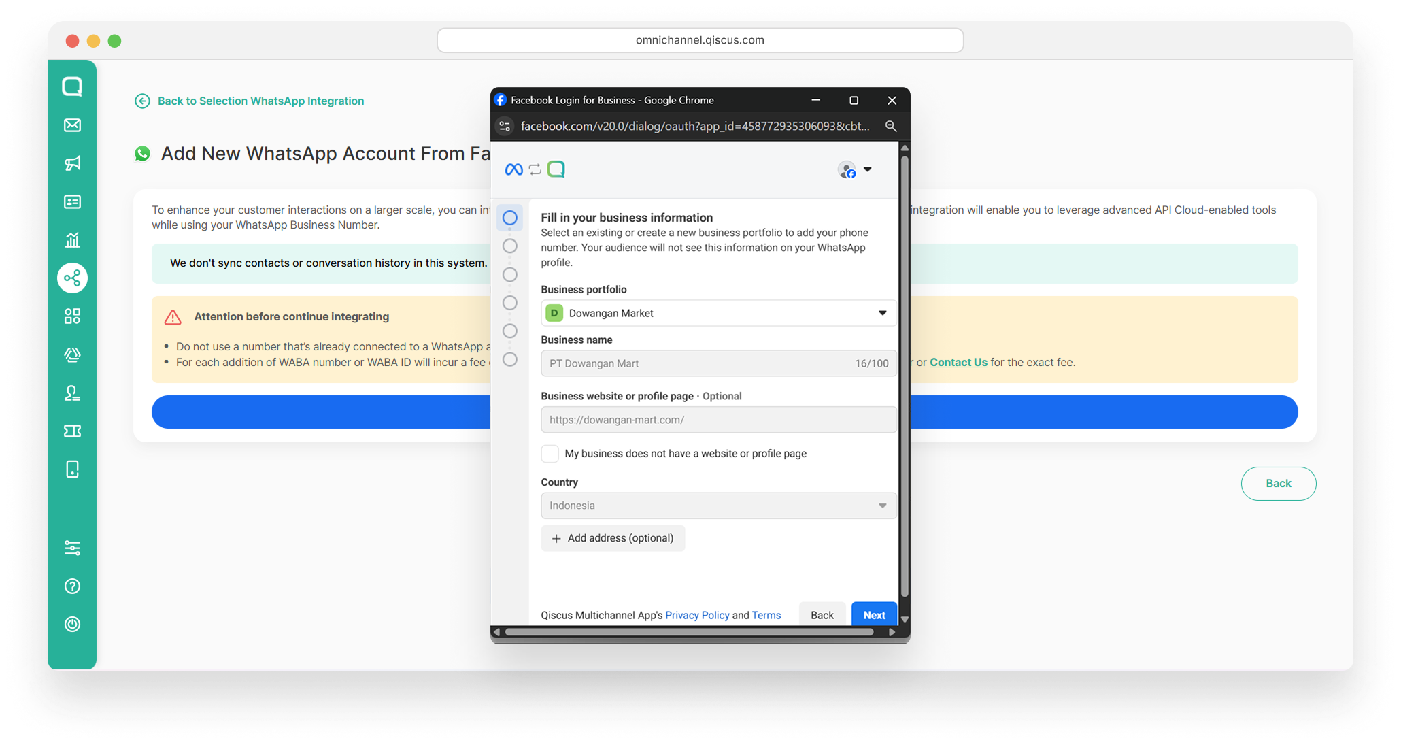Open the apps grid icon in sidebar
Image resolution: width=1401 pixels, height=745 pixels.
(x=72, y=316)
